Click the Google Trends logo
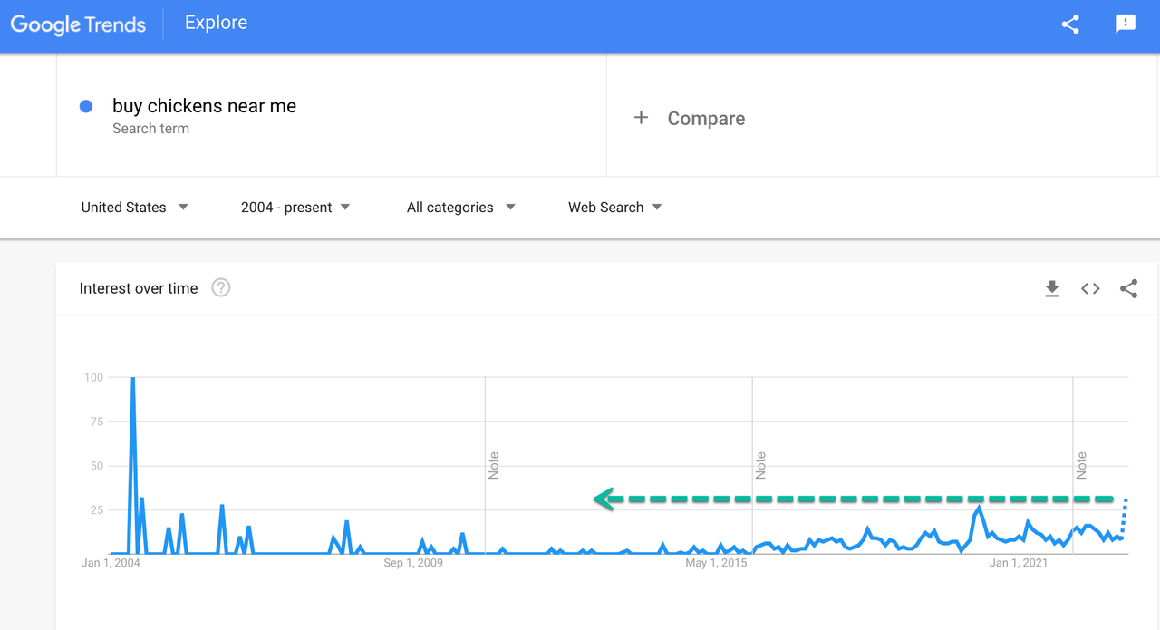This screenshot has height=630, width=1160. 78,24
